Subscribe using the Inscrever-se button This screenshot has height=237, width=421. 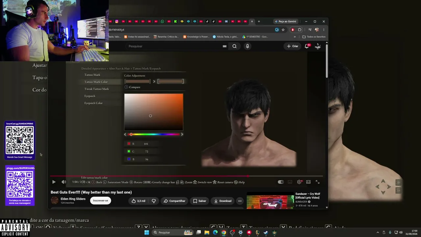point(100,200)
